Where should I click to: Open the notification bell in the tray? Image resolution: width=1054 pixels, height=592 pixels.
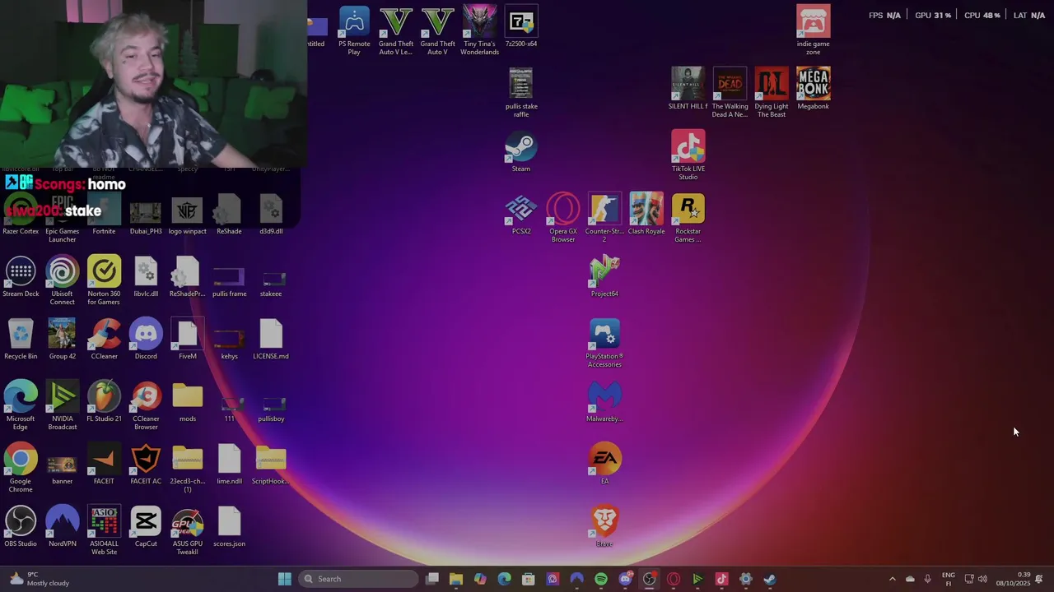pos(1039,579)
